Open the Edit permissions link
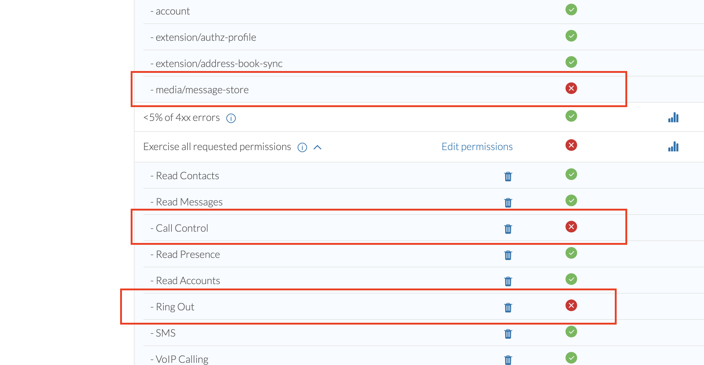704x365 pixels. coord(477,147)
